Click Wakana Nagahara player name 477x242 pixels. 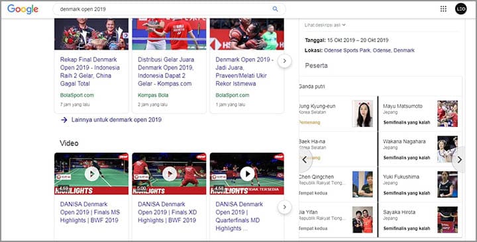coord(404,141)
